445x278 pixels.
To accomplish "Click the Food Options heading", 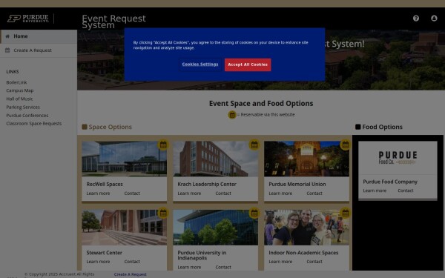I will pyautogui.click(x=382, y=127).
